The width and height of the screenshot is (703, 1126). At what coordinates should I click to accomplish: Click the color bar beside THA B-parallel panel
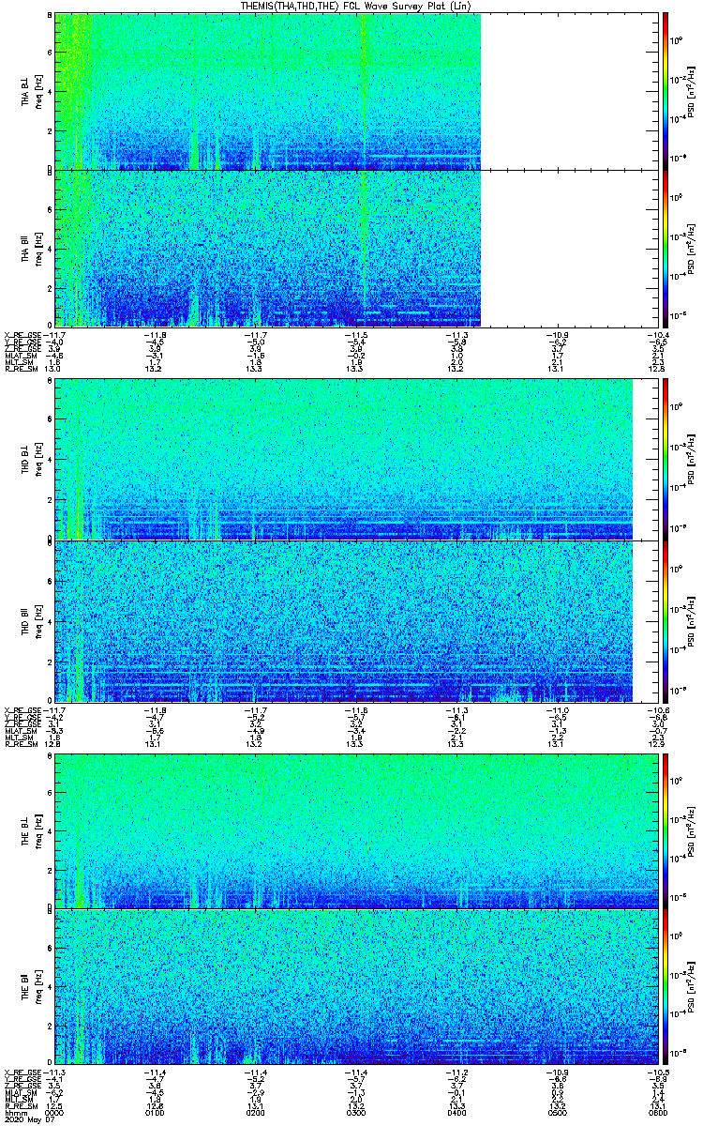(666, 248)
